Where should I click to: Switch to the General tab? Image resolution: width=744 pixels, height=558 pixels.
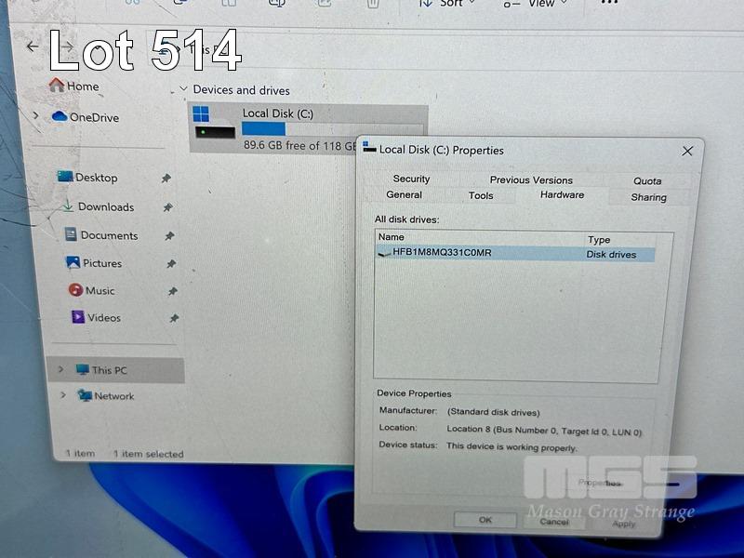click(x=404, y=195)
